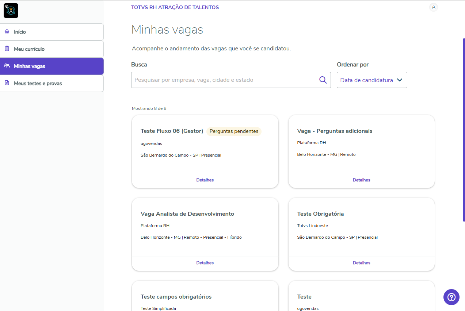Open the help question mark button

point(451,297)
